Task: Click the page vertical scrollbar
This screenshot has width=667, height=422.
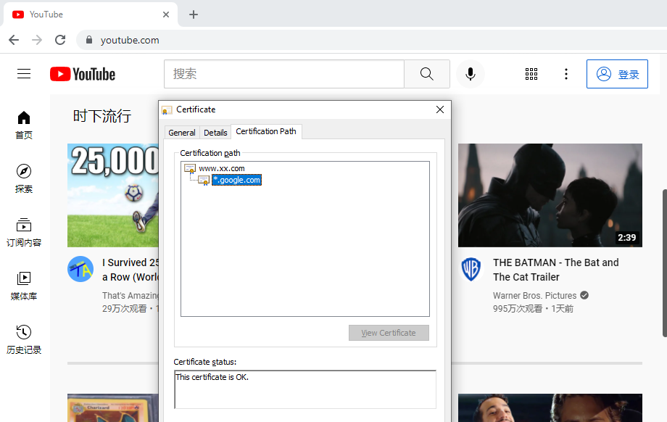Action: point(664,263)
